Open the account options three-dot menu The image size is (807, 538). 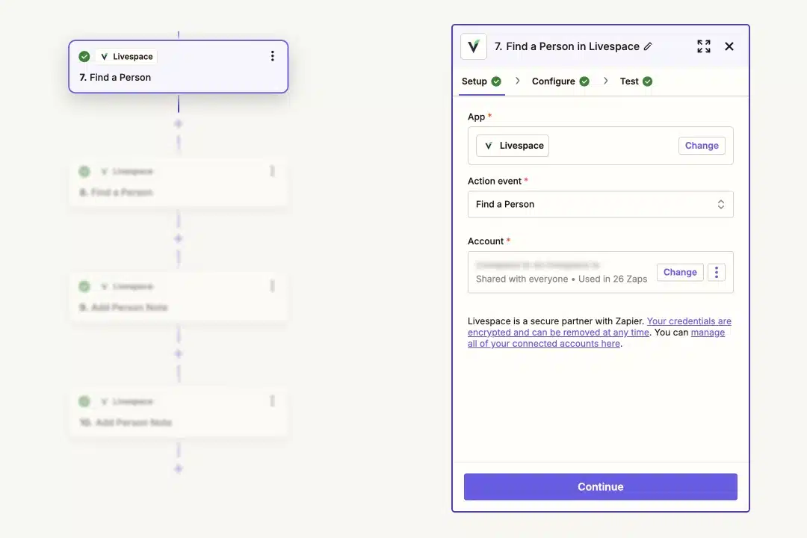click(717, 272)
